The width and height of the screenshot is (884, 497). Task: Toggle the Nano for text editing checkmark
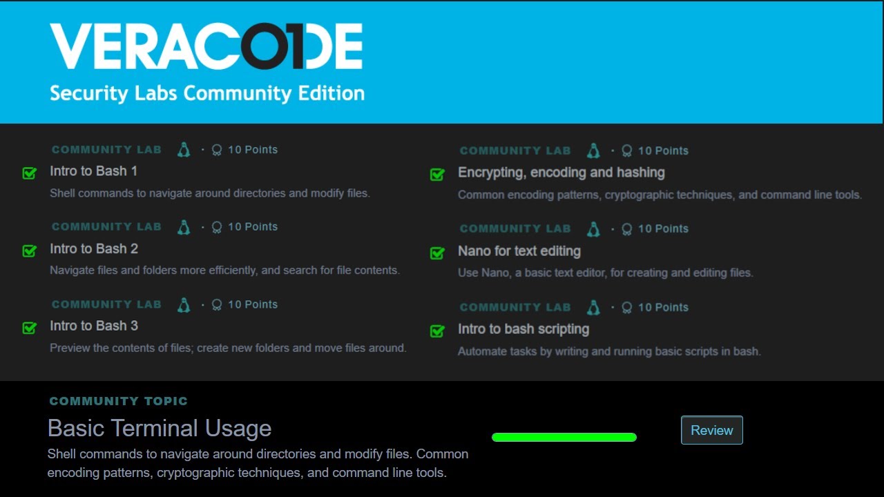coord(437,253)
